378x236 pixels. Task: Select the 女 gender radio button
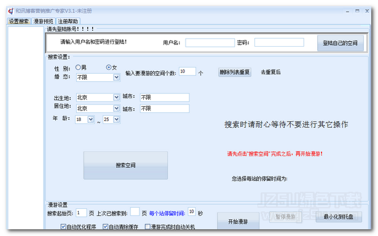coord(108,67)
